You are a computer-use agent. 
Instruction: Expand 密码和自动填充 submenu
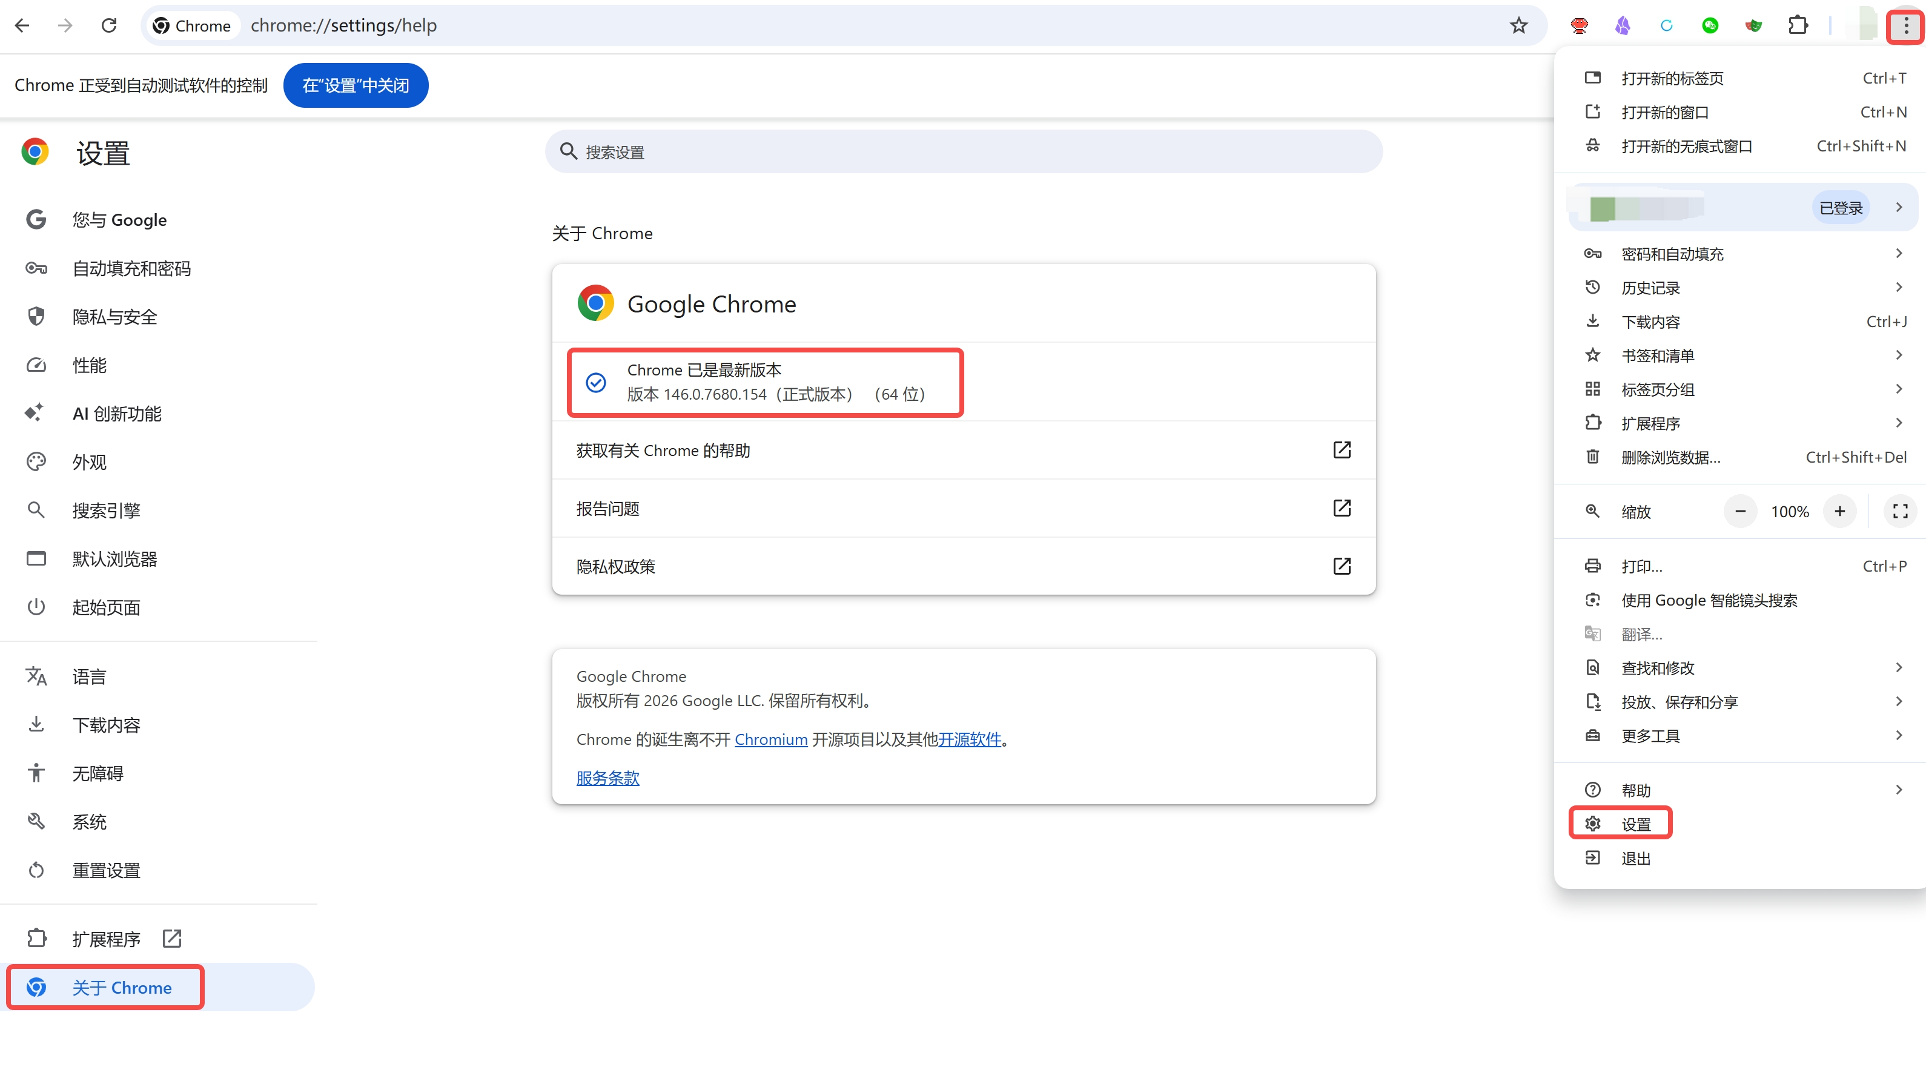coord(1739,254)
